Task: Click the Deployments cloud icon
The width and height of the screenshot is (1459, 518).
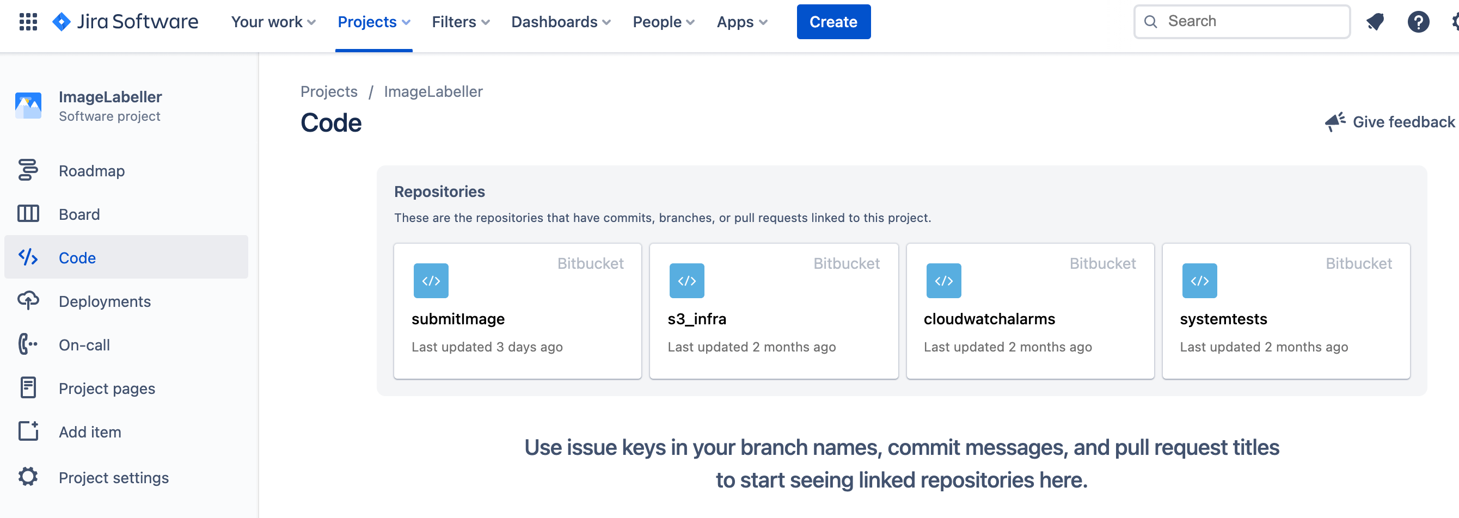Action: 28,301
